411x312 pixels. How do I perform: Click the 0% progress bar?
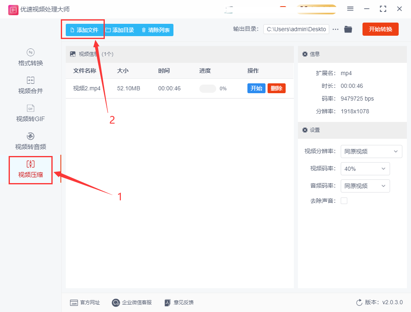pyautogui.click(x=208, y=89)
